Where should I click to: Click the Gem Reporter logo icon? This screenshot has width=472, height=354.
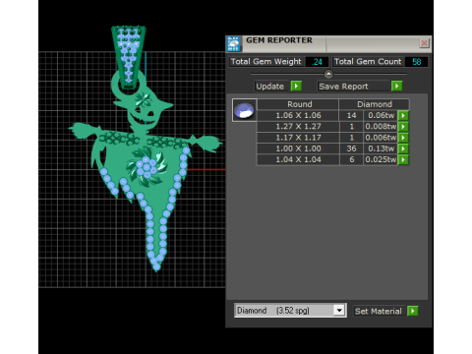pos(233,43)
